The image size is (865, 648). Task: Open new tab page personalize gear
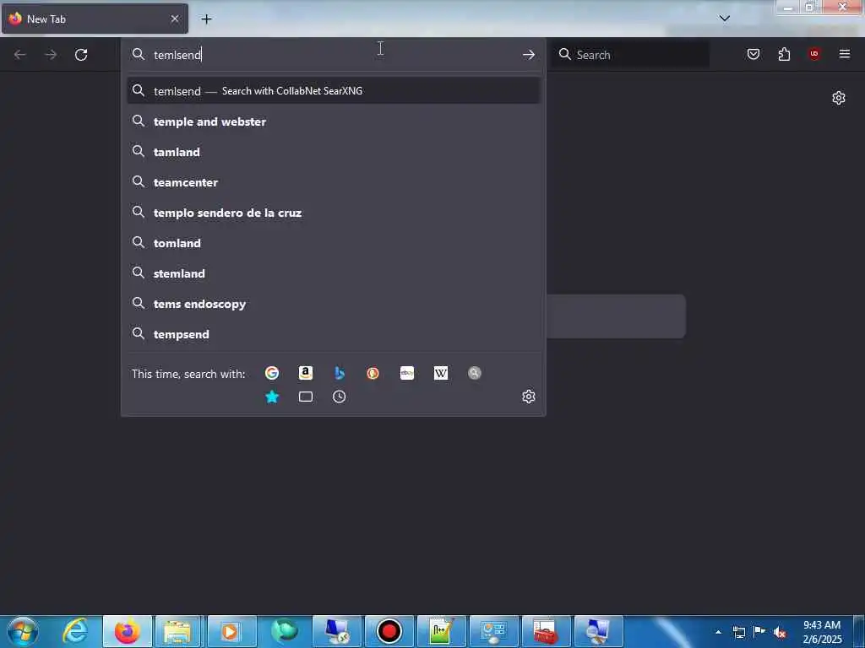pos(839,98)
